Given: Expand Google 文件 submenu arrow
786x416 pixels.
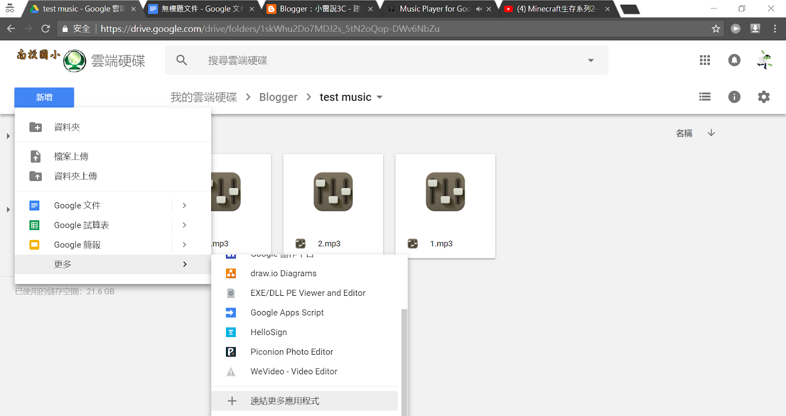Looking at the screenshot, I should pos(185,206).
